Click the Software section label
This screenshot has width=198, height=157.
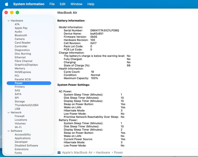[x=16, y=131]
